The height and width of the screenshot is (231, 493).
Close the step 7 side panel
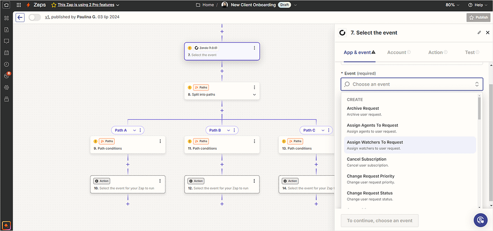[488, 32]
